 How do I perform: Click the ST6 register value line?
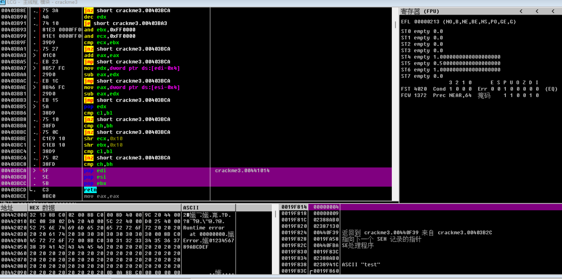coord(451,70)
